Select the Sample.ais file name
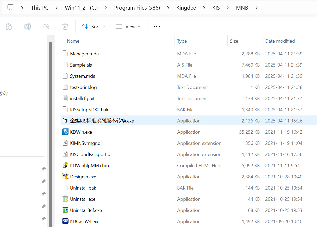The height and width of the screenshot is (227, 317). [x=81, y=65]
